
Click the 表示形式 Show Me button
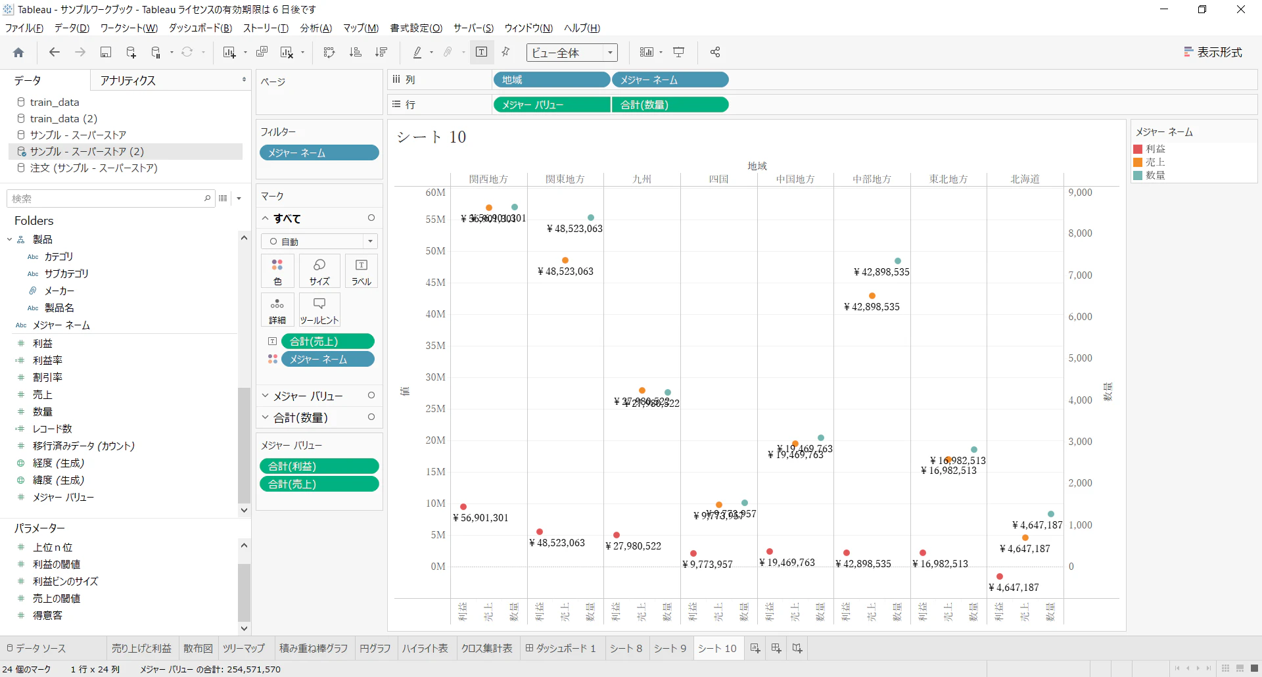point(1213,53)
